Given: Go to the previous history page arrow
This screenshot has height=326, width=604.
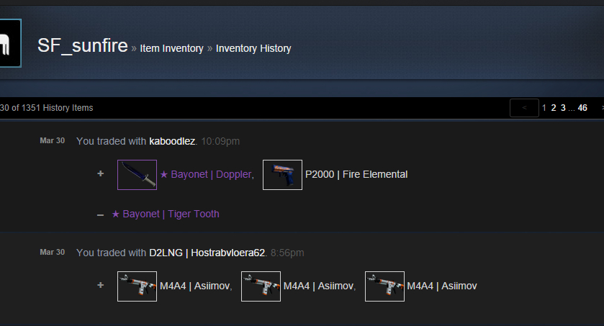Looking at the screenshot, I should click(524, 108).
